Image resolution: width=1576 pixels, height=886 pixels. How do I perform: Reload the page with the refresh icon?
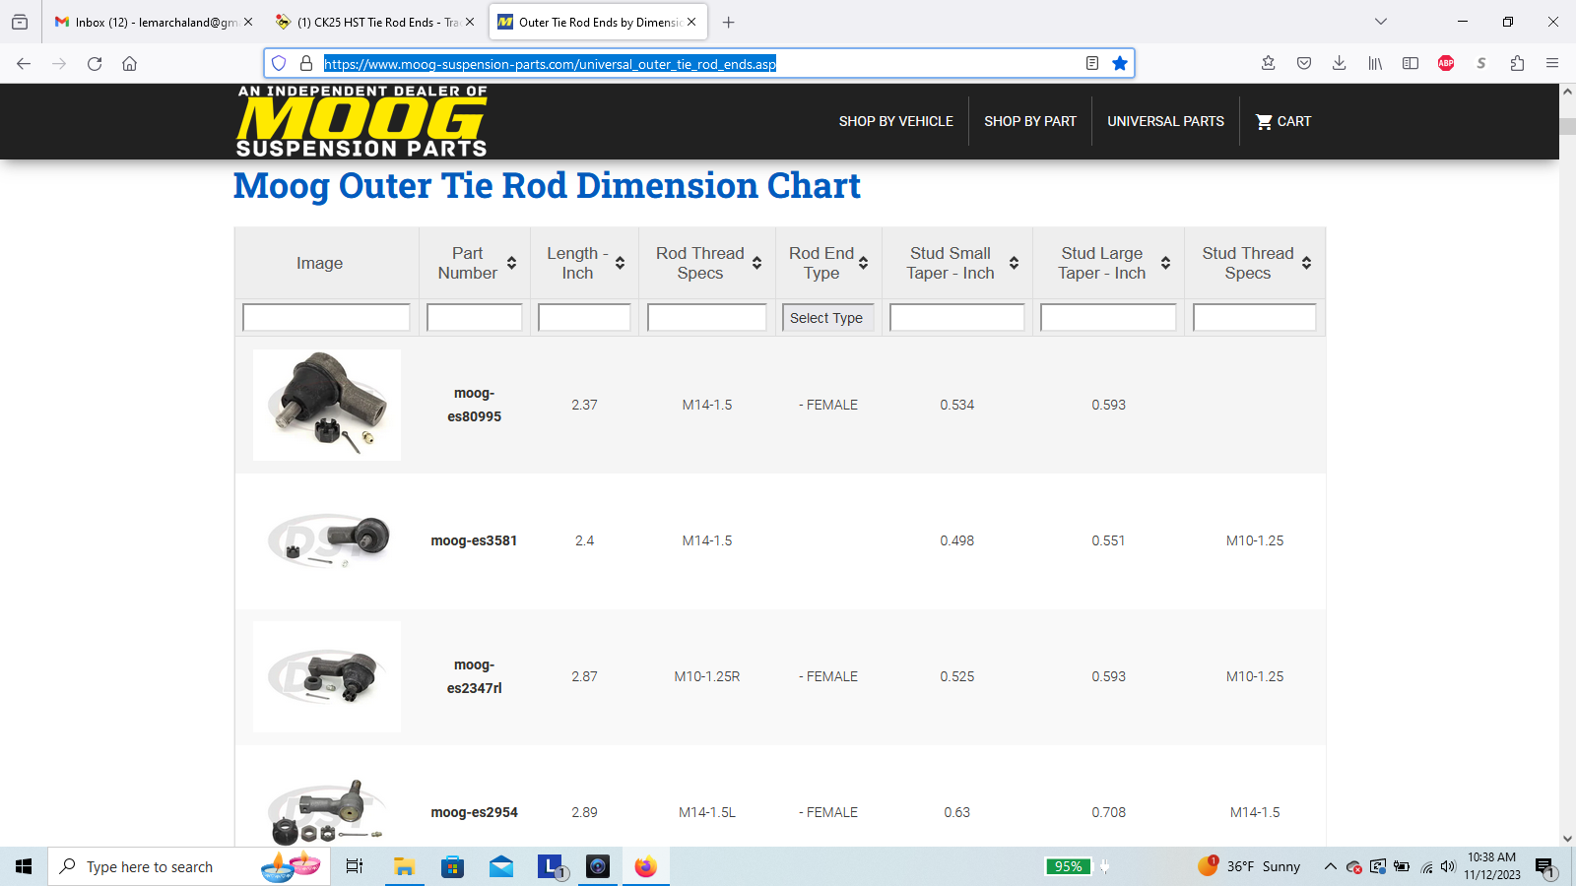coord(95,63)
